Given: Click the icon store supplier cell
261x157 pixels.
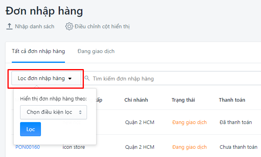Looking at the screenshot, I should (x=74, y=147).
